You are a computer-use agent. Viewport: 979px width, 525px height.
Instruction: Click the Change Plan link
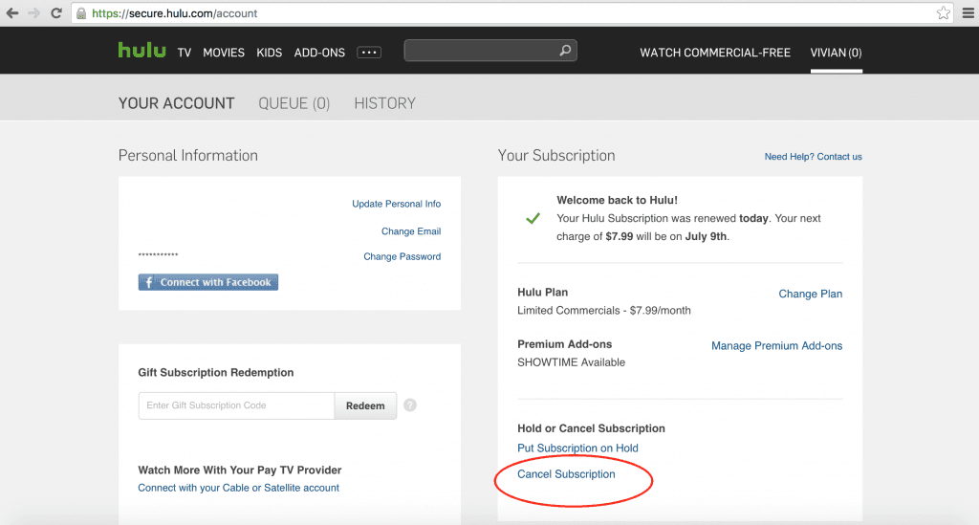click(x=811, y=294)
